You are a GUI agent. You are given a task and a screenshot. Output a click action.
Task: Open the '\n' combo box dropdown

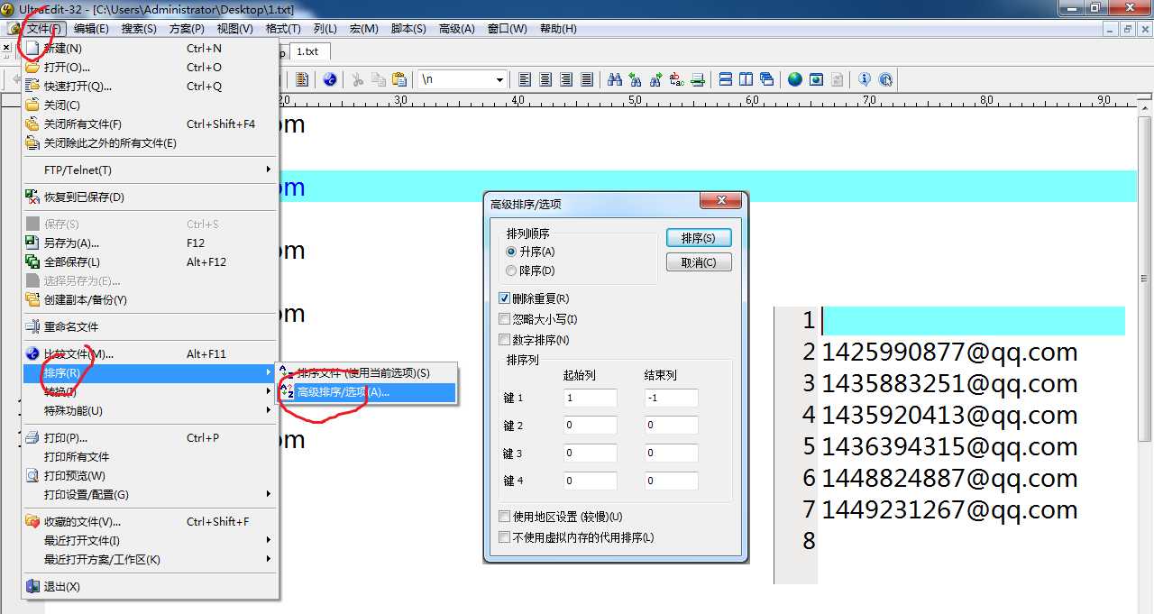pos(499,80)
